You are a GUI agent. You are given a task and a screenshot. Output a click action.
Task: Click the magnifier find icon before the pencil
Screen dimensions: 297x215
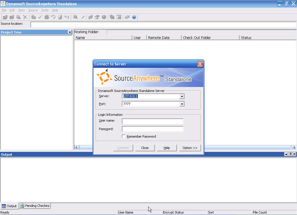75,17
